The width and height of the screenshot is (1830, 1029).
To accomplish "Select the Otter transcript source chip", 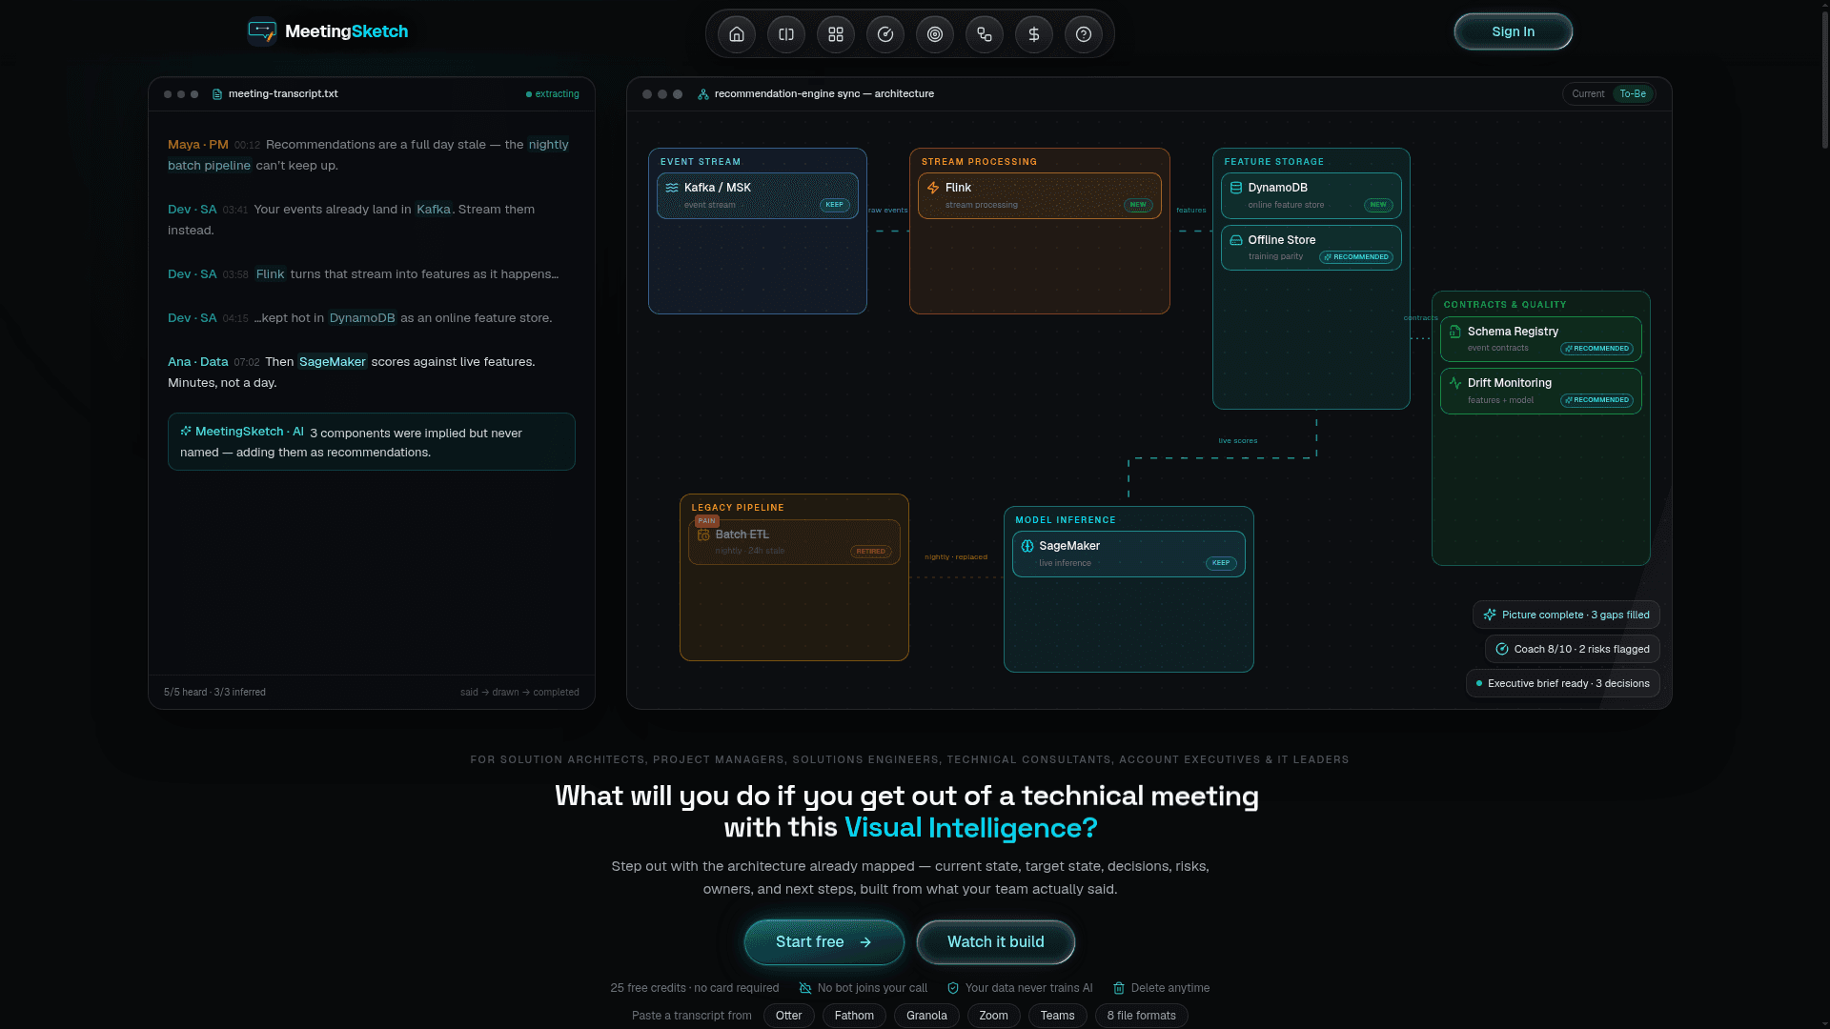I will click(788, 1016).
